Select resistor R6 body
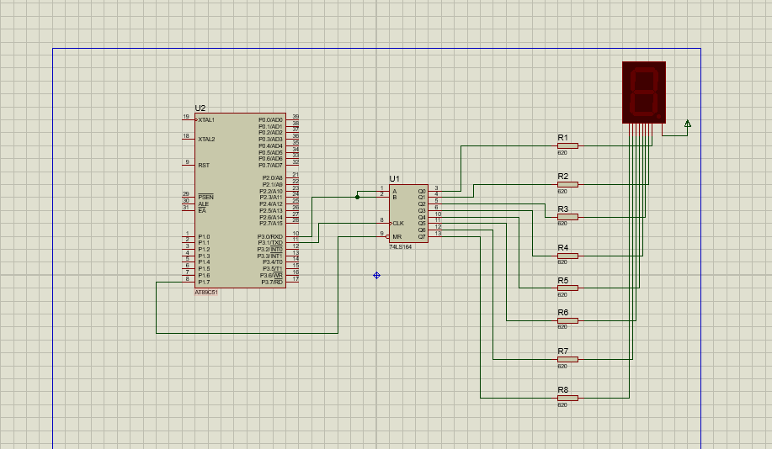Screen dimensions: 772x449 567,320
